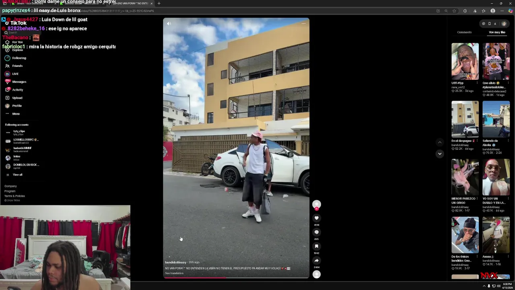The image size is (515, 290).
Task: Expand View all following accounts
Action: (x=14, y=175)
